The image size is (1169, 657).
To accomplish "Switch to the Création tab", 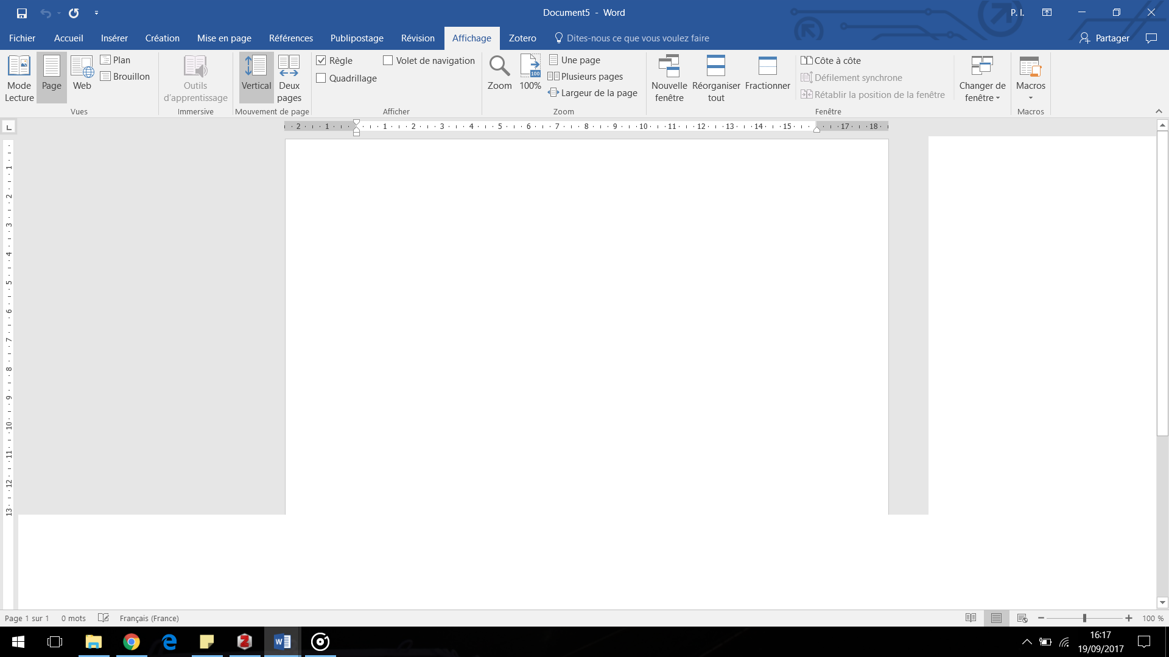I will [162, 38].
